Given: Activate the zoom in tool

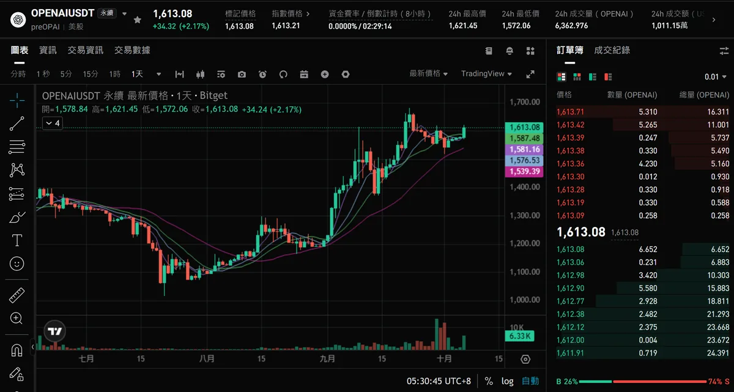Looking at the screenshot, I should click(x=17, y=319).
